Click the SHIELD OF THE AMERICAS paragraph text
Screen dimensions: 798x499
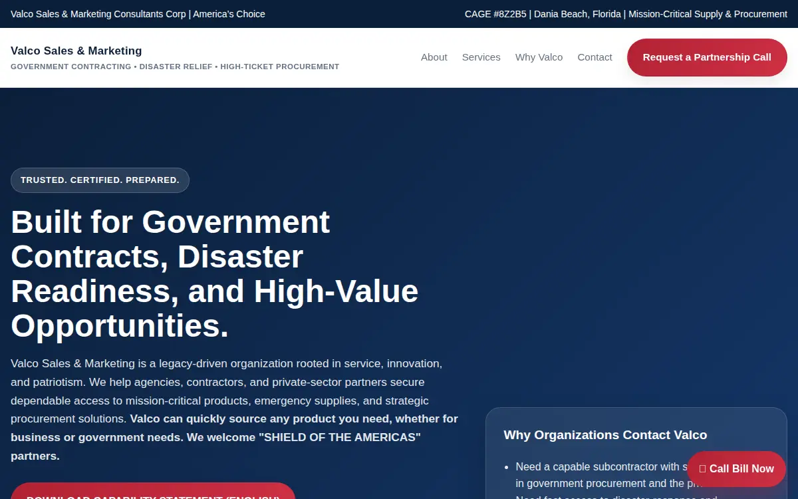coord(234,410)
